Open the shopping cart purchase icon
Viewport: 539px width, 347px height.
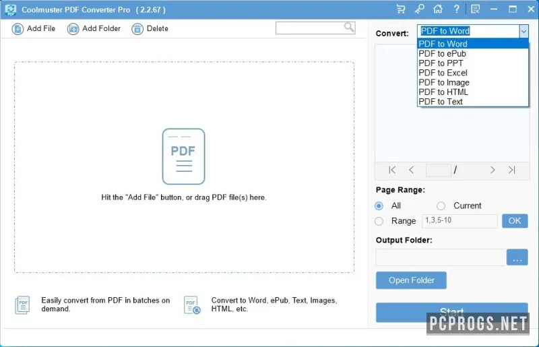401,9
